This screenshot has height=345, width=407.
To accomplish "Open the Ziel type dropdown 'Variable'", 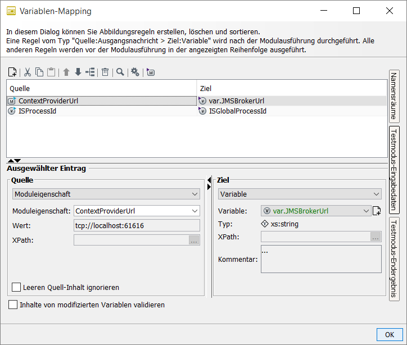I will [300, 194].
